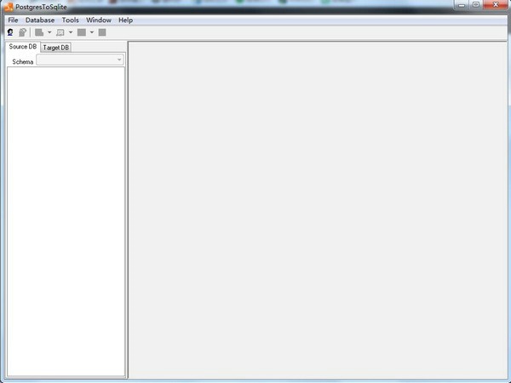Expand the last dropdown arrow in the toolbar
The image size is (511, 383).
pyautogui.click(x=92, y=32)
